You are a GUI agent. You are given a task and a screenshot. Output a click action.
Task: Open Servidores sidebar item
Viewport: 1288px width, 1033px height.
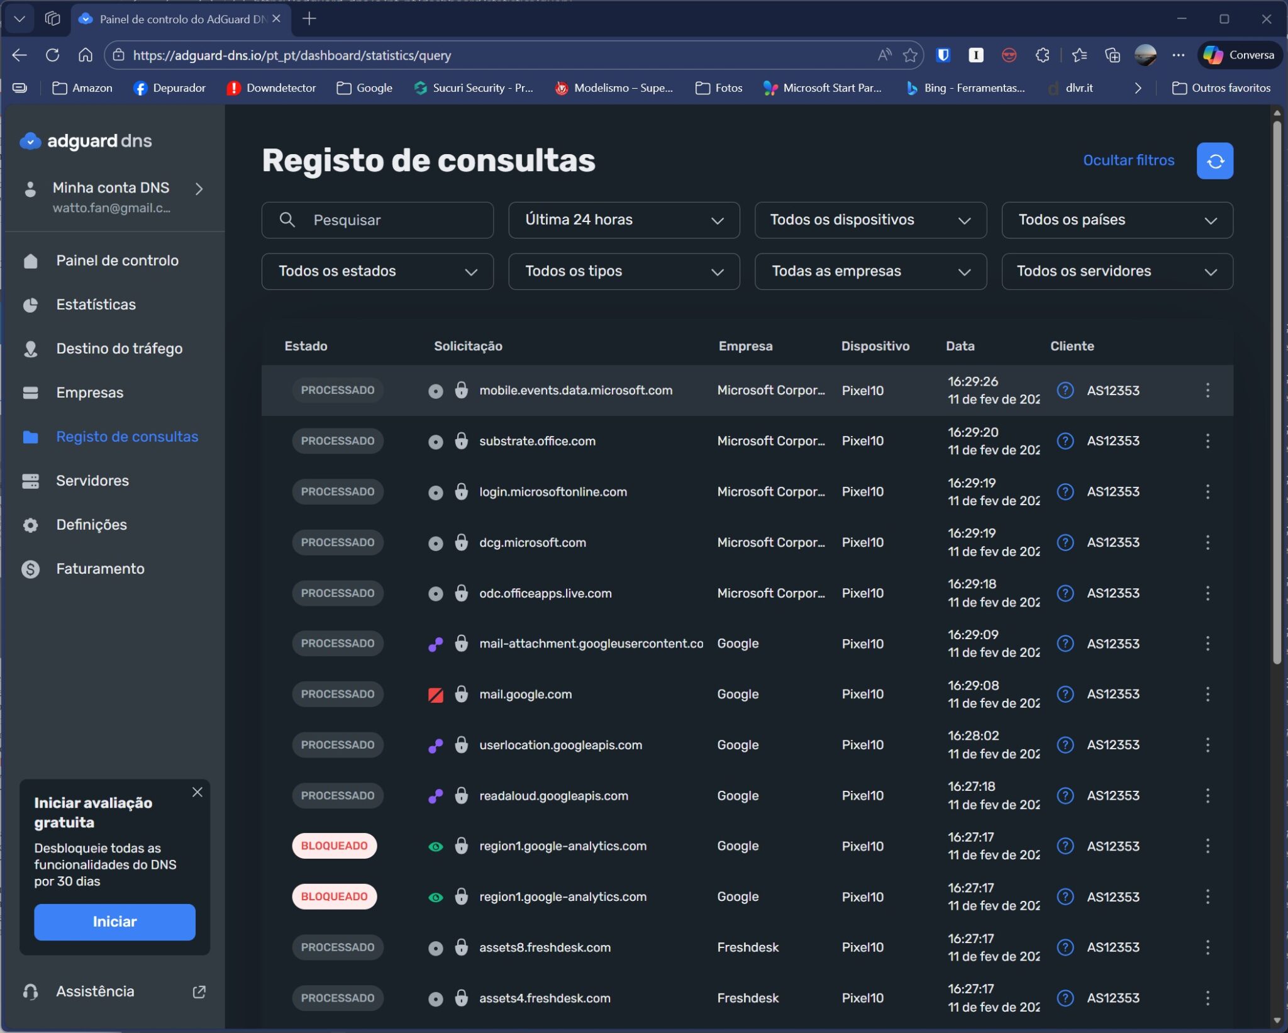tap(92, 481)
